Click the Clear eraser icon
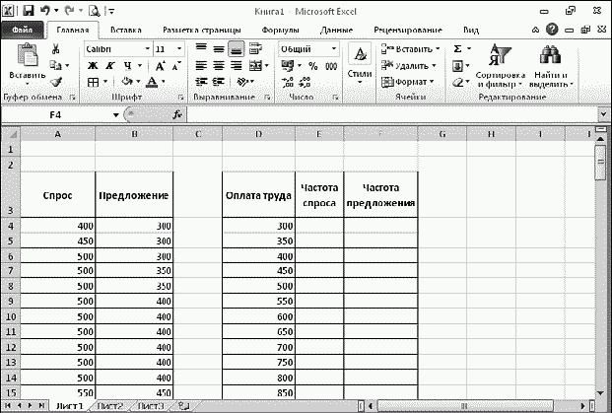 coord(458,83)
